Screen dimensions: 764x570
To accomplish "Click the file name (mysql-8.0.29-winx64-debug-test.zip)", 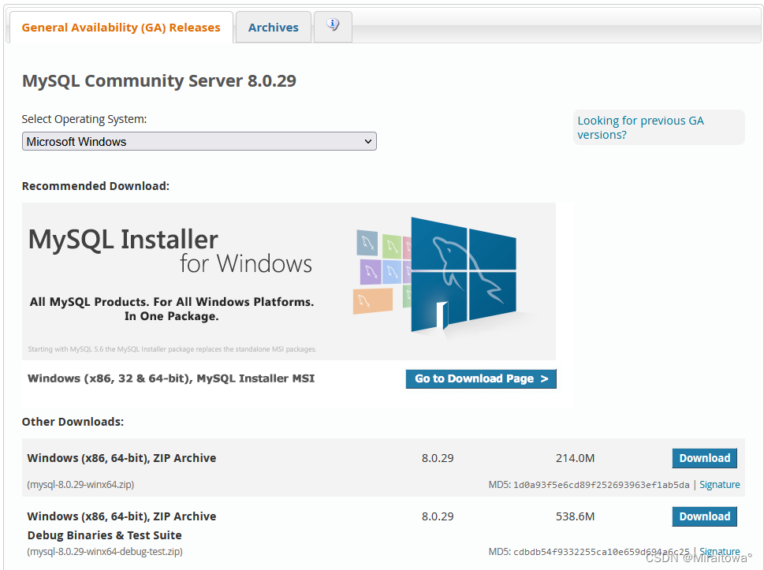I will click(x=105, y=552).
